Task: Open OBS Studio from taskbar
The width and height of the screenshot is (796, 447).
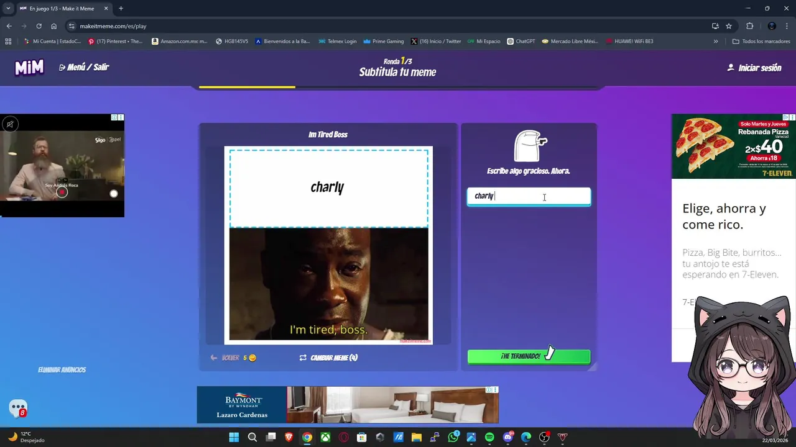Action: pos(544,437)
